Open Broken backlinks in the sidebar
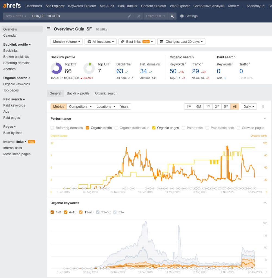272x278 pixels. (16, 57)
